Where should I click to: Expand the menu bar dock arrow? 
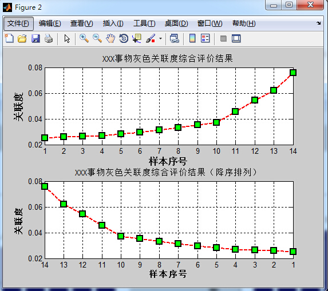coord(319,23)
